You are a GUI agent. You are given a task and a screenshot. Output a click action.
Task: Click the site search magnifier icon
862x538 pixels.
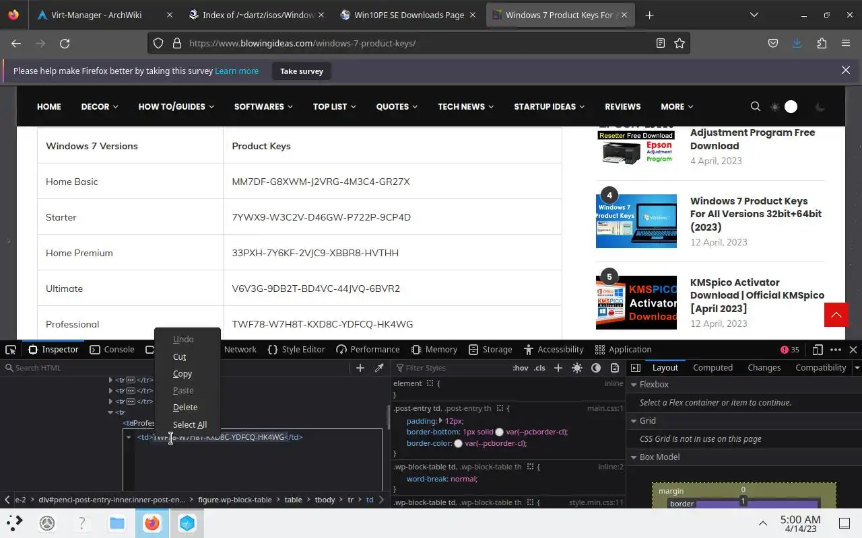[756, 107]
